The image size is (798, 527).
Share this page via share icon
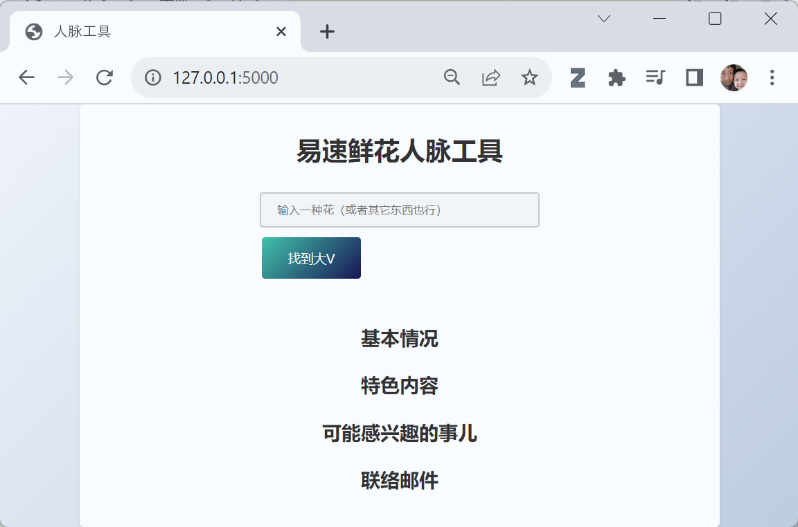pyautogui.click(x=491, y=77)
